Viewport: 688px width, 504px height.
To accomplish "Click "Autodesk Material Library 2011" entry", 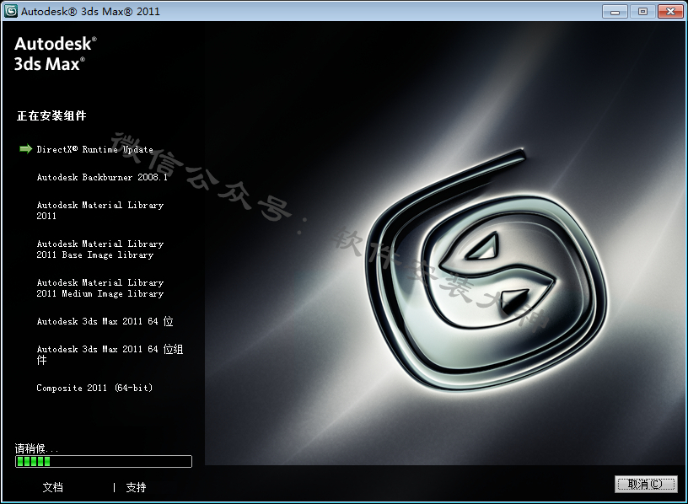I will [x=100, y=211].
